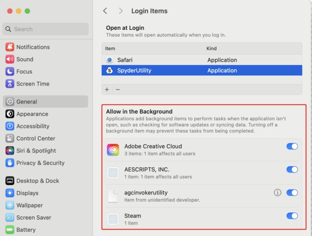Click the Siri & Spotlight sidebar label
The height and width of the screenshot is (236, 312).
pos(36,151)
